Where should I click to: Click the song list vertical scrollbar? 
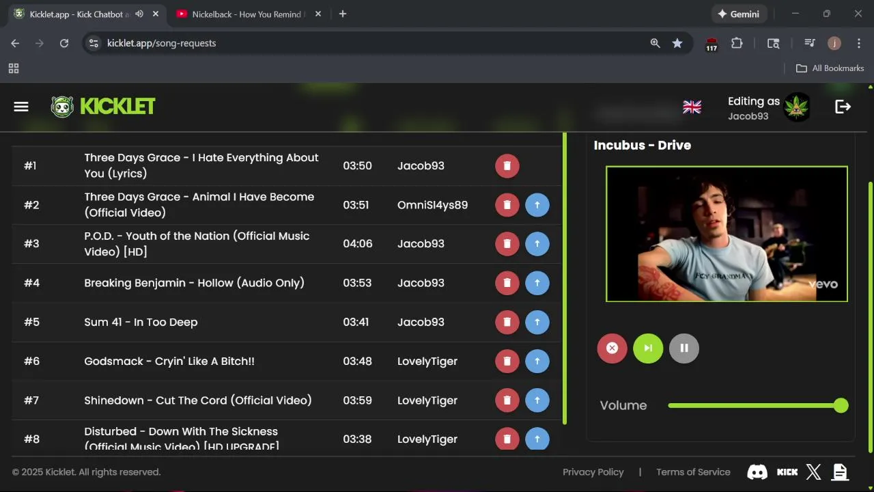(565, 279)
